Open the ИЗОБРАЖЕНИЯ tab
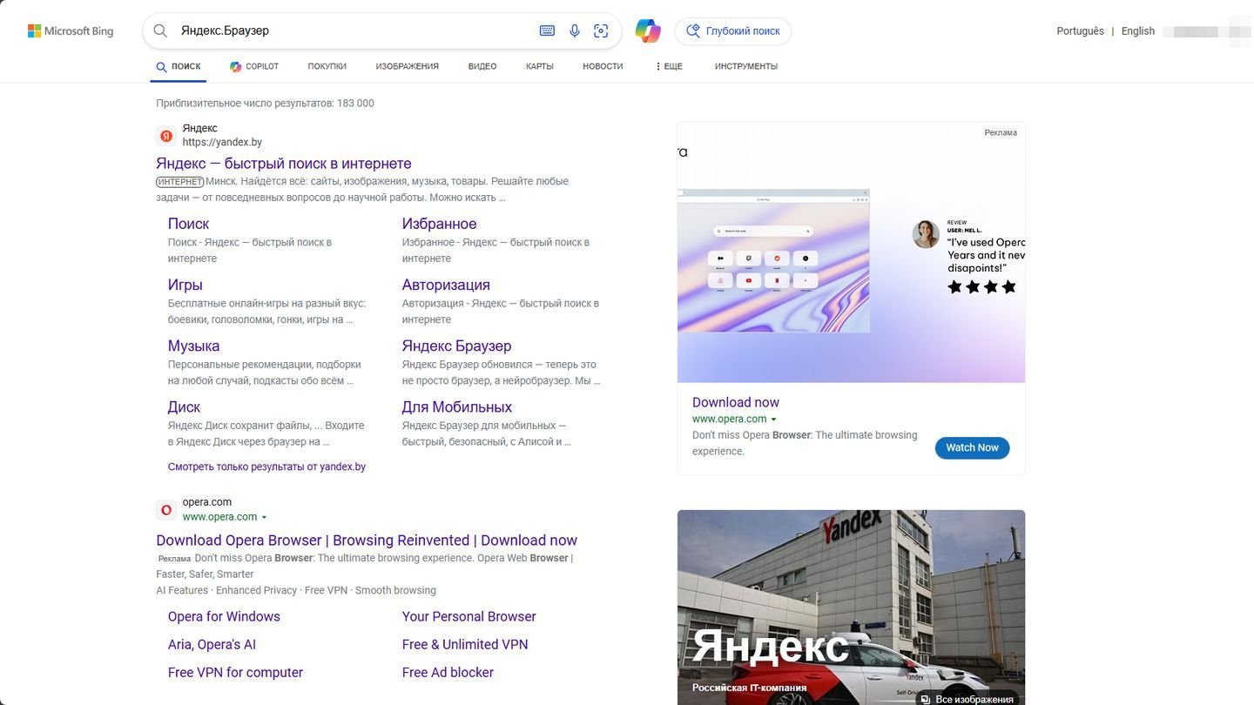 pyautogui.click(x=407, y=66)
